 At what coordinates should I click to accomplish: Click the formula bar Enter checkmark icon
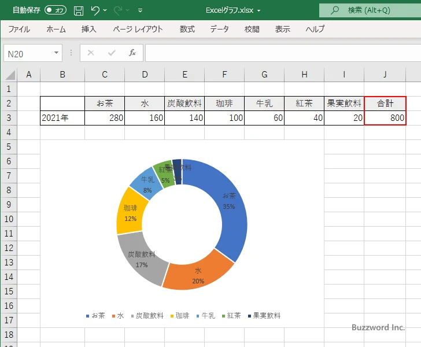112,53
